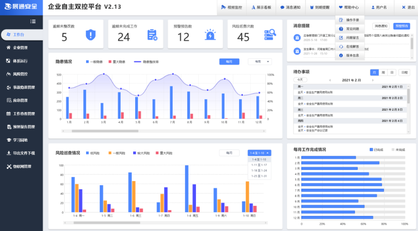Select 版本信息 from the help menu
Screen dimensions: 418x231
(350, 55)
